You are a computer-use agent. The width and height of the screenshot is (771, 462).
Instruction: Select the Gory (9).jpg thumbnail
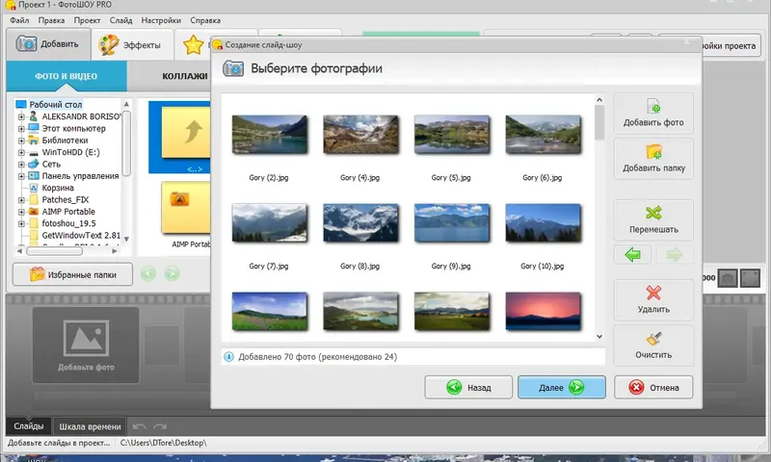pyautogui.click(x=452, y=223)
